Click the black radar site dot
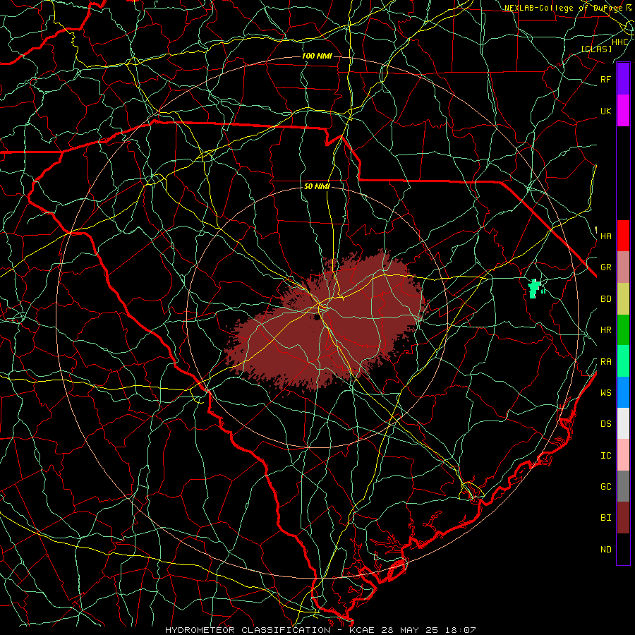Screen dimensions: 635x635 [x=317, y=317]
